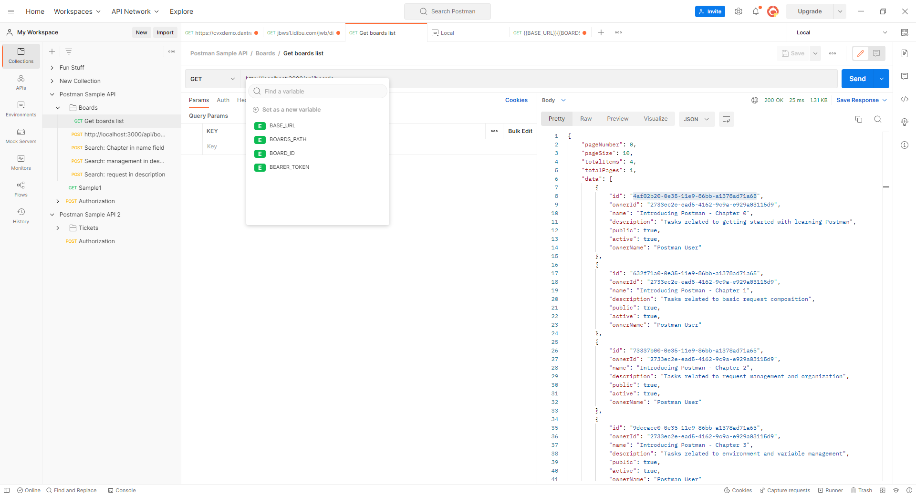
Task: Open Save Response dropdown
Action: (x=862, y=100)
